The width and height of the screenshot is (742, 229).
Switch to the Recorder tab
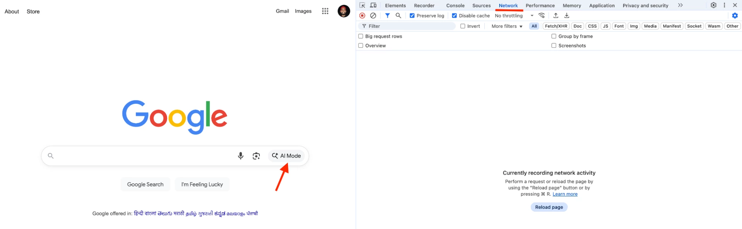tap(424, 6)
